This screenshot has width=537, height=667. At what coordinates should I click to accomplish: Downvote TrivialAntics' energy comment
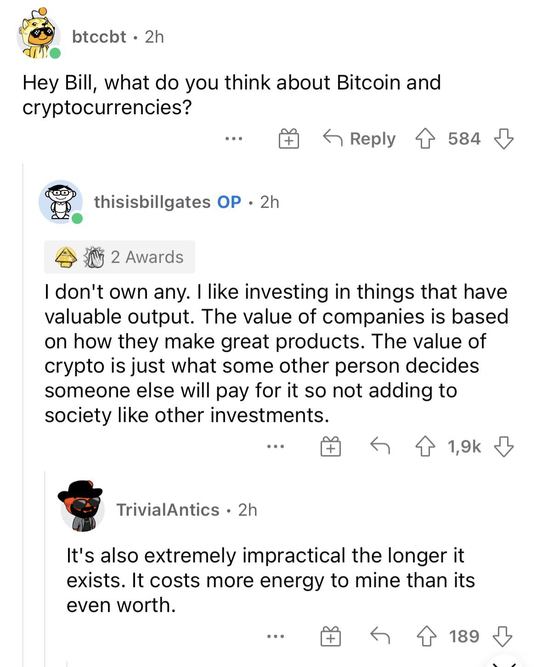[x=503, y=636]
